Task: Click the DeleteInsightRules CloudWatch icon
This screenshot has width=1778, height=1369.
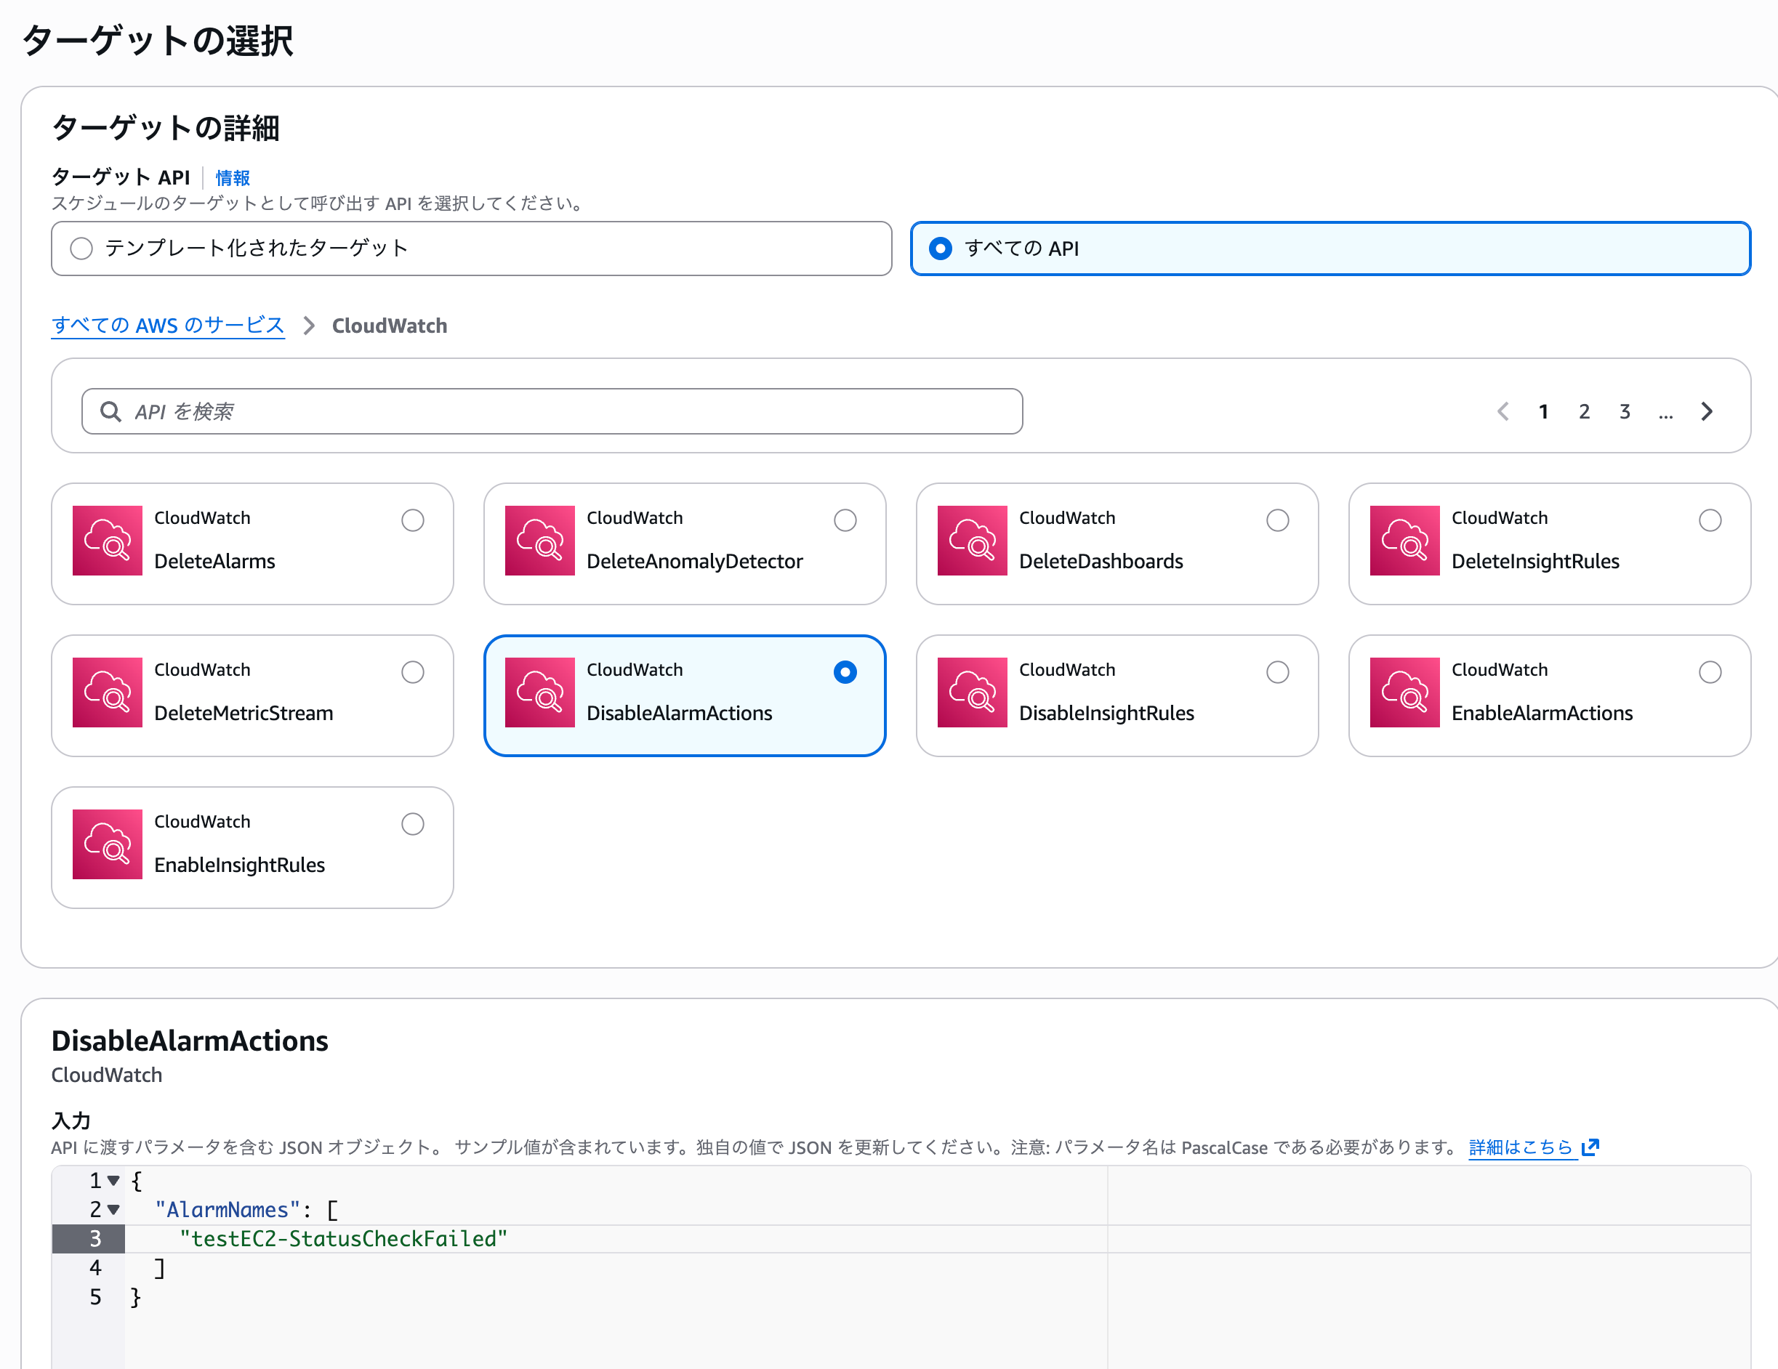Action: 1404,541
